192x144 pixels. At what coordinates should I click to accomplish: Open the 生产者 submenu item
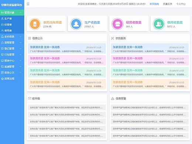point(12,18)
